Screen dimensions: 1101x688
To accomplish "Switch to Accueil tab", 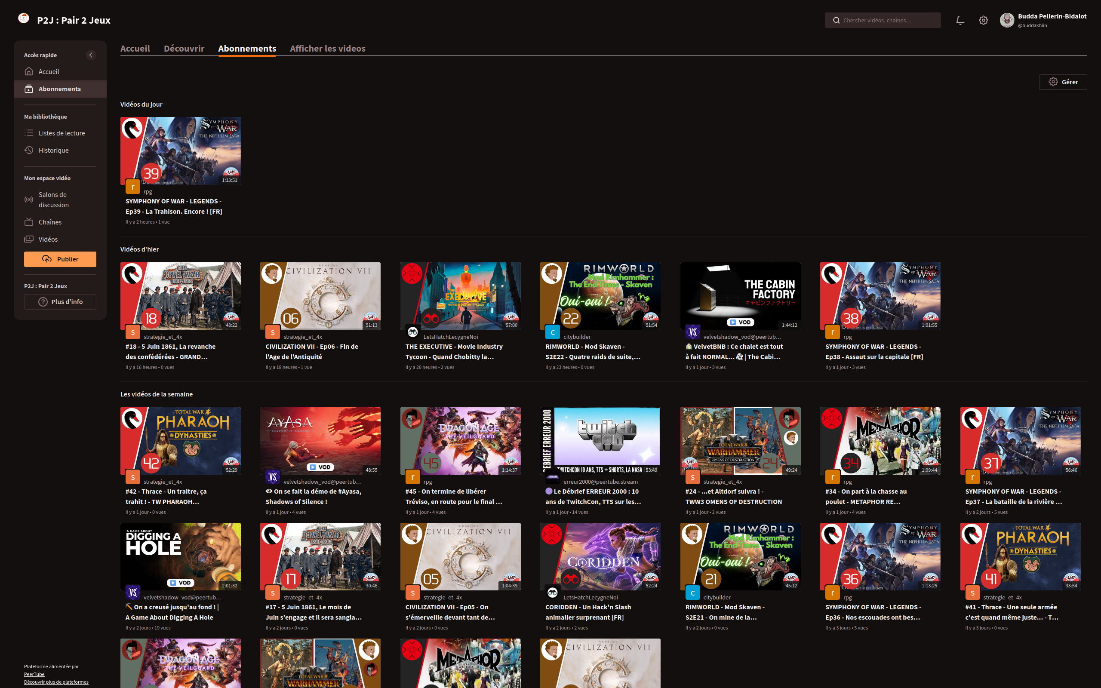I will (135, 48).
